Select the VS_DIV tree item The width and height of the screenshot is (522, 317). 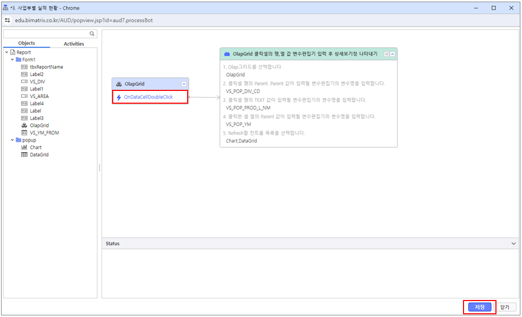click(37, 81)
